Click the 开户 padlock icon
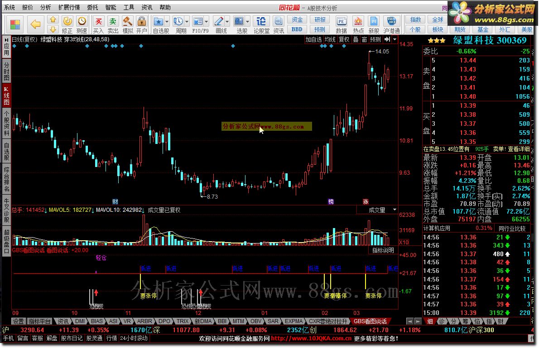Screen dimensions: 539x348 pyautogui.click(x=142, y=21)
